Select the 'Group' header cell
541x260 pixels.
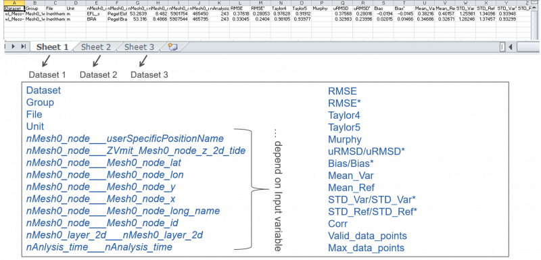(34, 7)
